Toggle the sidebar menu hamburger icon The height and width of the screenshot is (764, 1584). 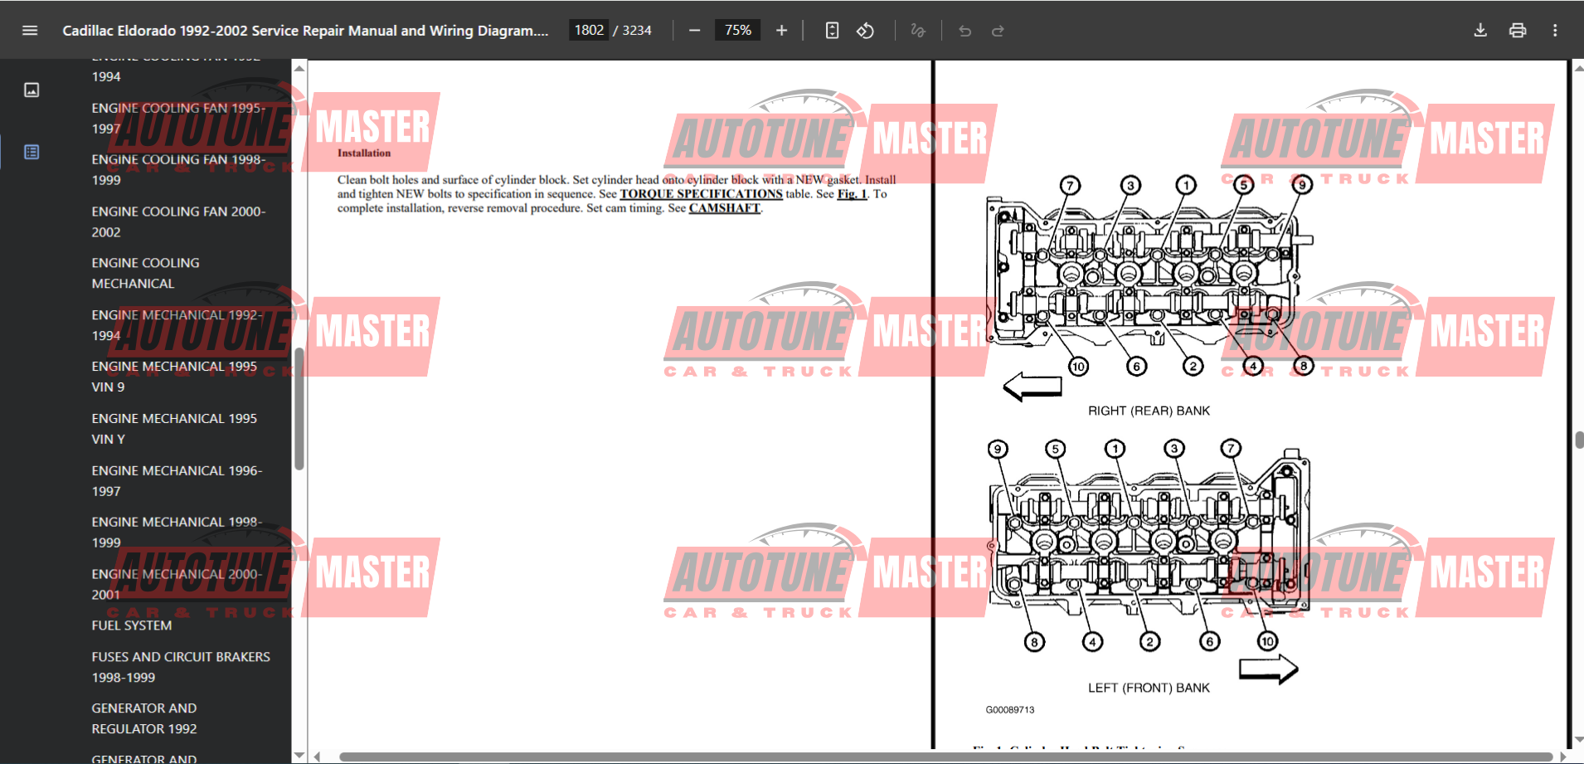click(x=30, y=31)
